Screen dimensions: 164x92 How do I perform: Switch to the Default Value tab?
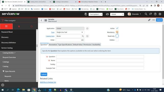[78, 45]
